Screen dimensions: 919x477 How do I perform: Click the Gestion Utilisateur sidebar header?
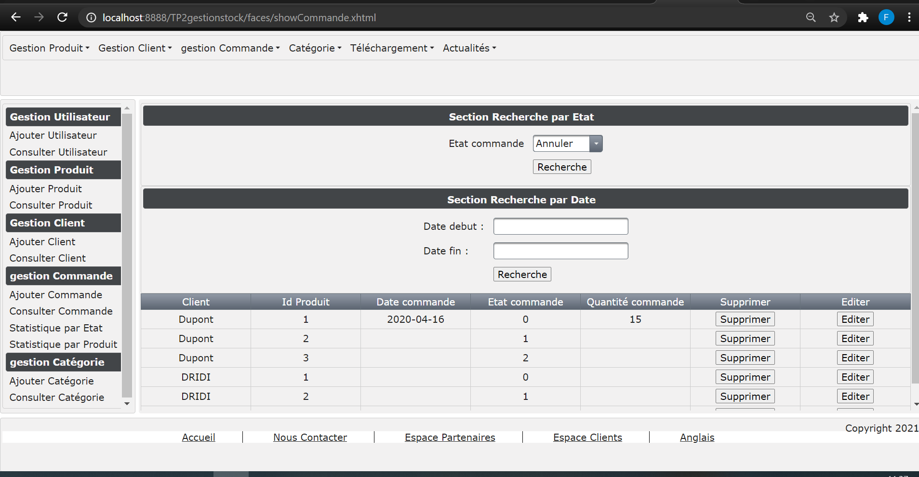(63, 117)
